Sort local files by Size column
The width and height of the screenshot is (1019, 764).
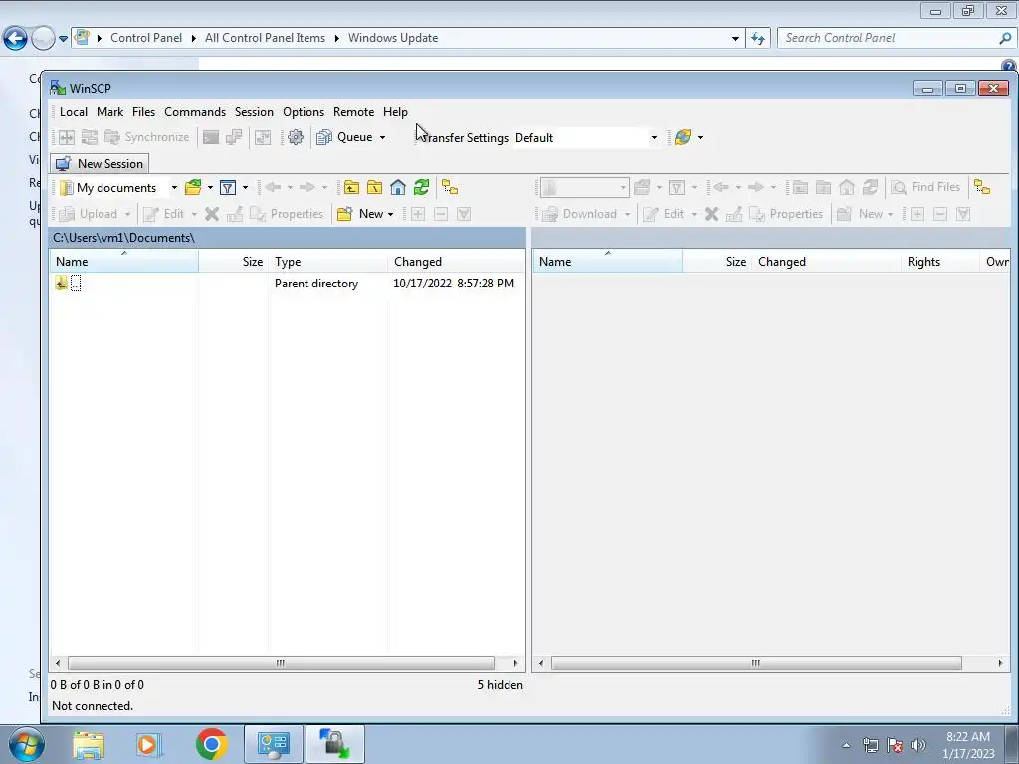coord(233,262)
